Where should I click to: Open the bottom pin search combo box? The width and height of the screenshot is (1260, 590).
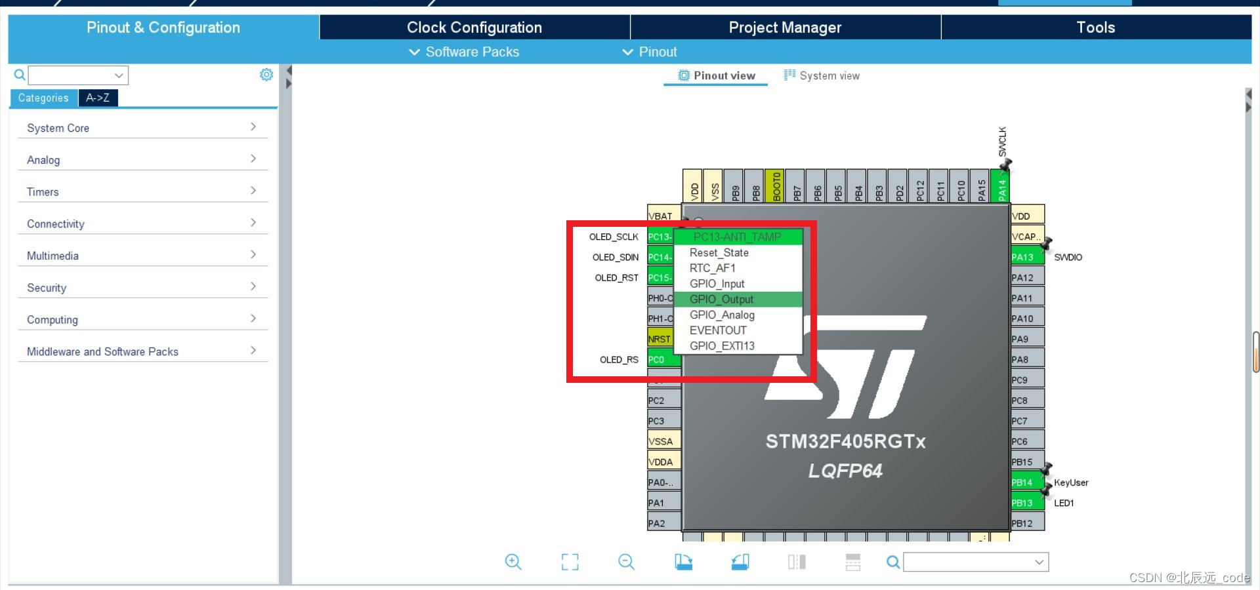coord(976,562)
